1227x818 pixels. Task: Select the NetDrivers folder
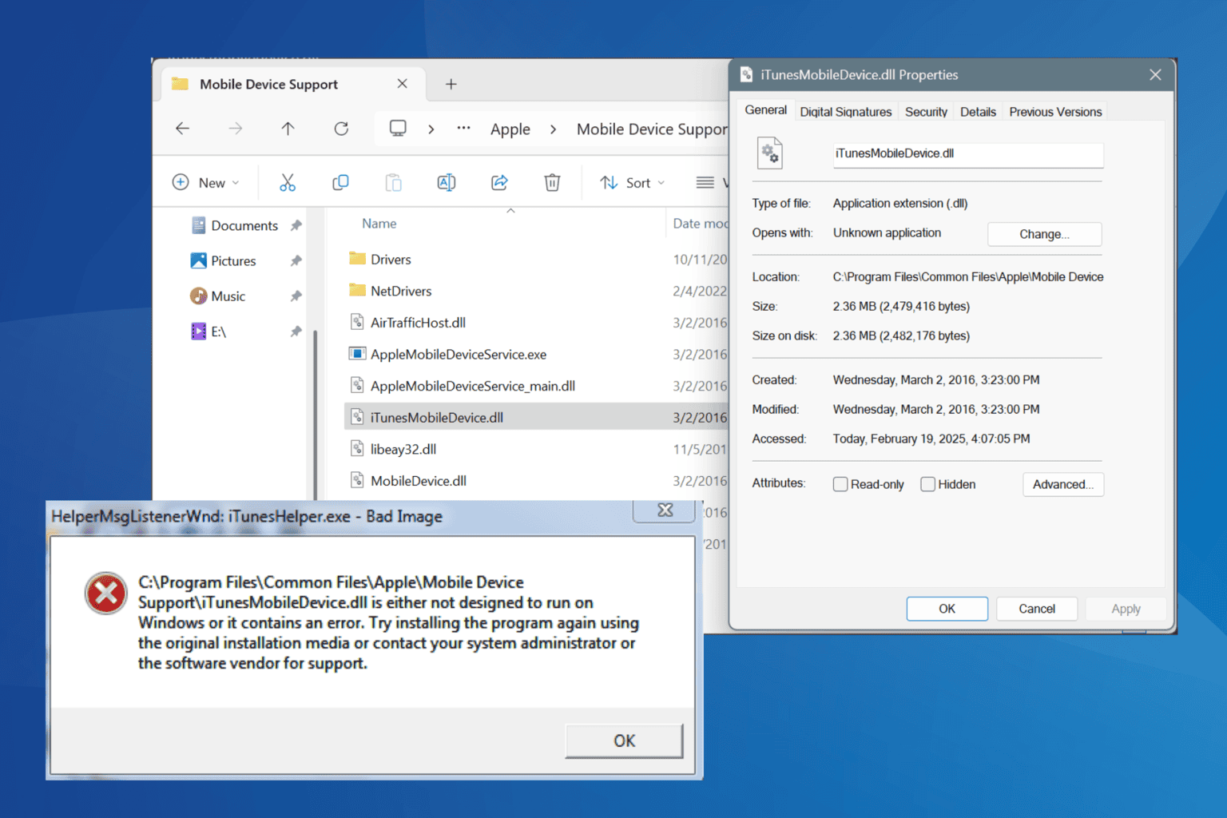[401, 291]
